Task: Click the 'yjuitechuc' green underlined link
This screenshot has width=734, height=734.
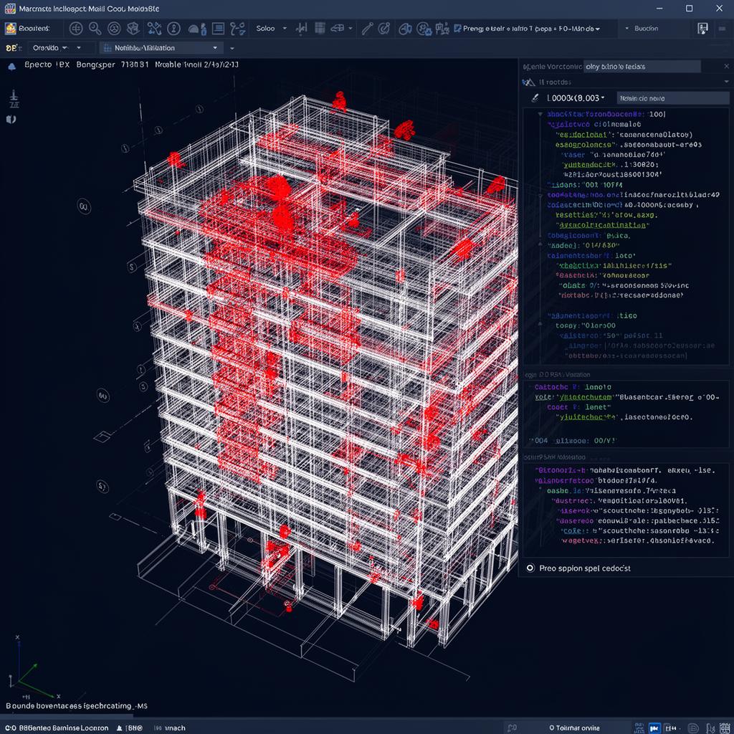Action: (588, 416)
